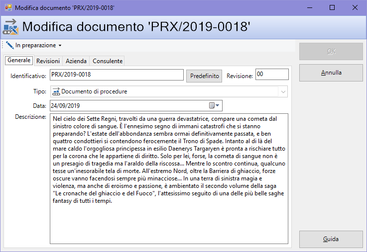Click the OK button

pos(331,51)
